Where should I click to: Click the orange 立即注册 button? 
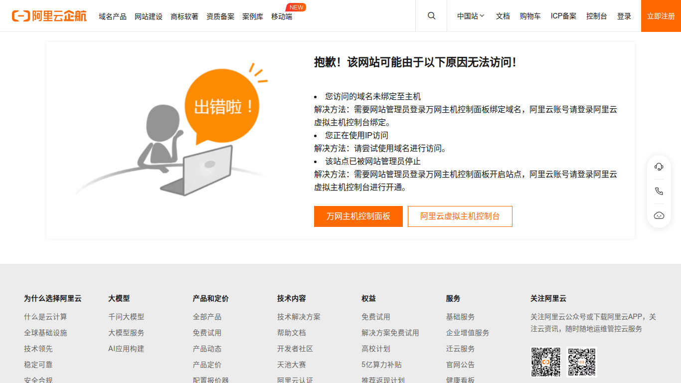[661, 16]
